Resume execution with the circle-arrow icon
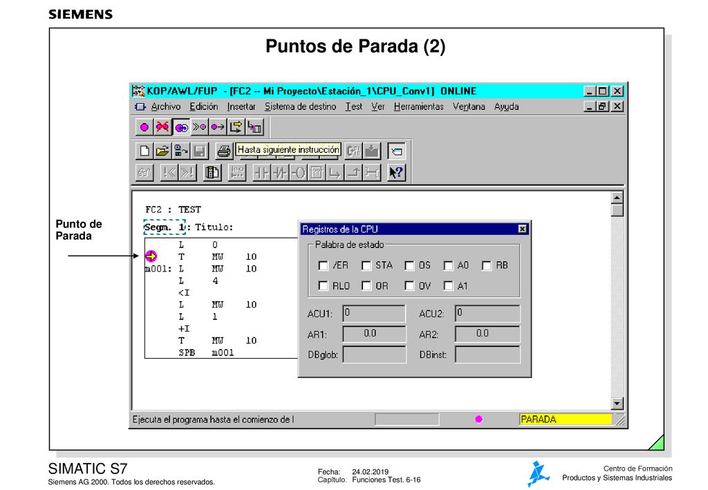 218,127
